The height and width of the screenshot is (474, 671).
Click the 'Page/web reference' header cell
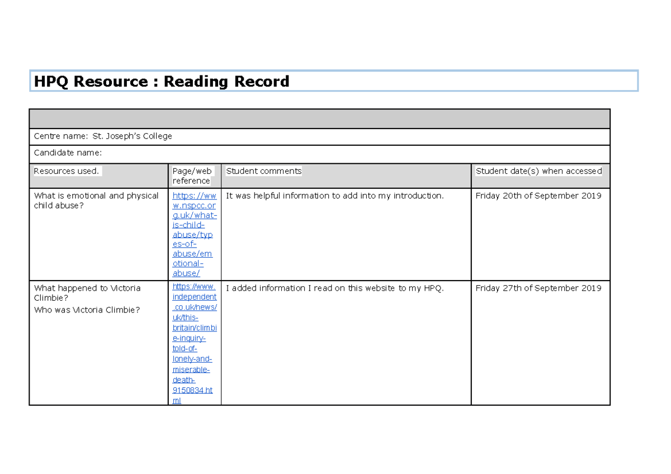coord(192,176)
